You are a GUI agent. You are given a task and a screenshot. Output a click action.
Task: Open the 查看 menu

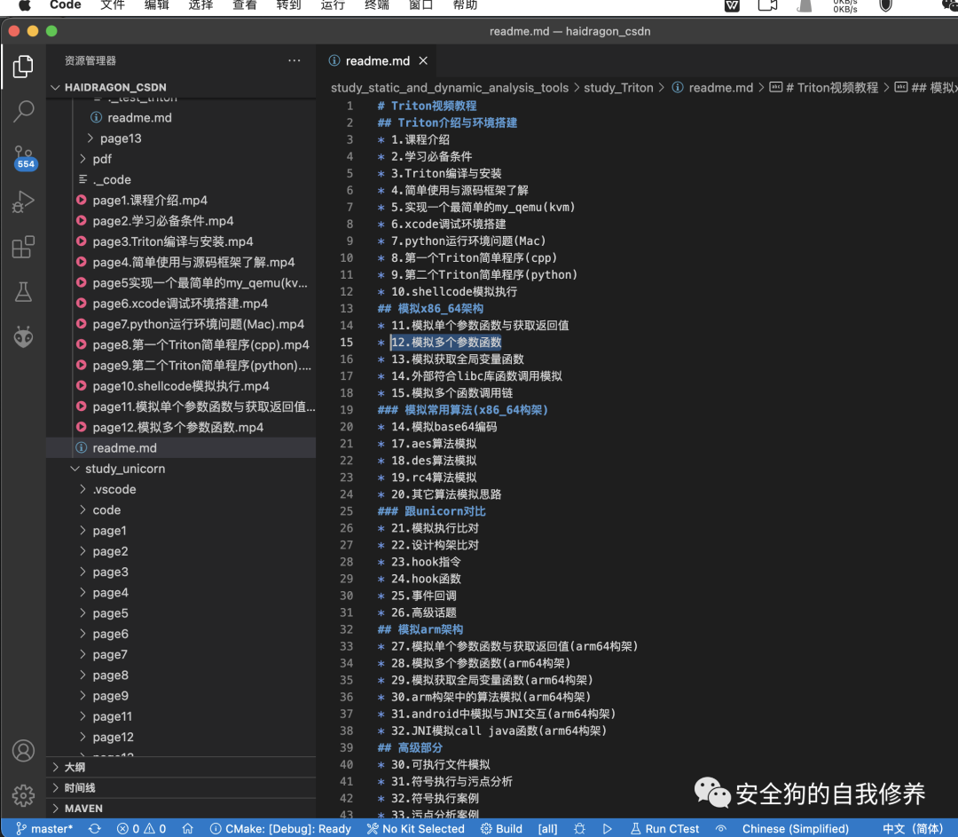point(245,5)
